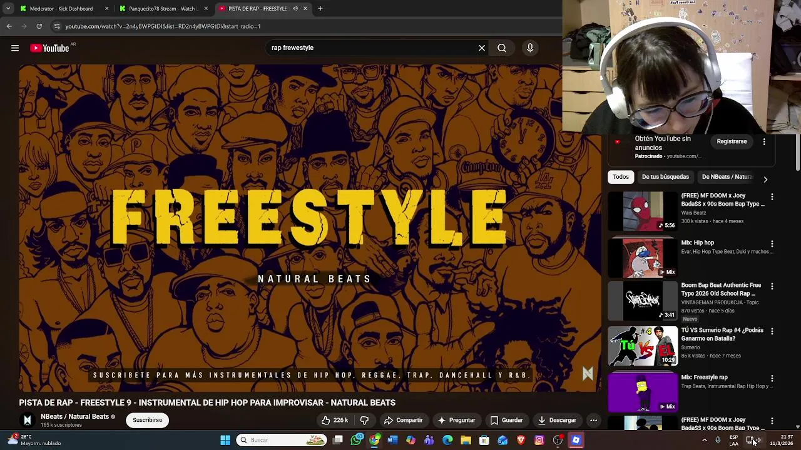Image resolution: width=801 pixels, height=450 pixels.
Task: Click the Preguntar button
Action: click(456, 421)
